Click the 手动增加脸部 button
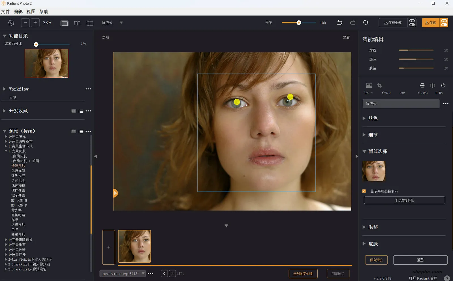 [404, 200]
